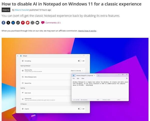Open the article hero image

tap(75, 79)
